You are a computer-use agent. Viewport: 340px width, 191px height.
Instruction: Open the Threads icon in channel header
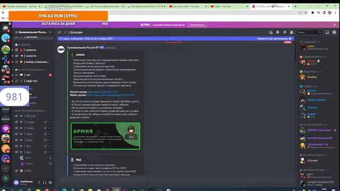point(270,32)
